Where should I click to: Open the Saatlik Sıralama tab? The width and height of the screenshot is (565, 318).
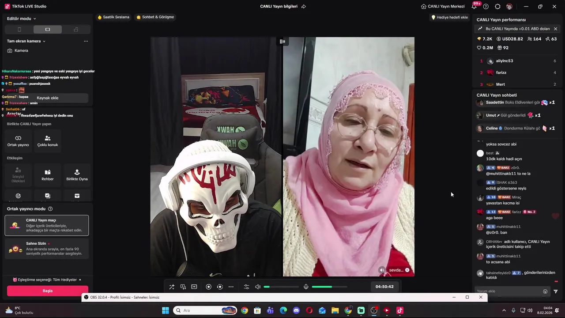tap(113, 17)
